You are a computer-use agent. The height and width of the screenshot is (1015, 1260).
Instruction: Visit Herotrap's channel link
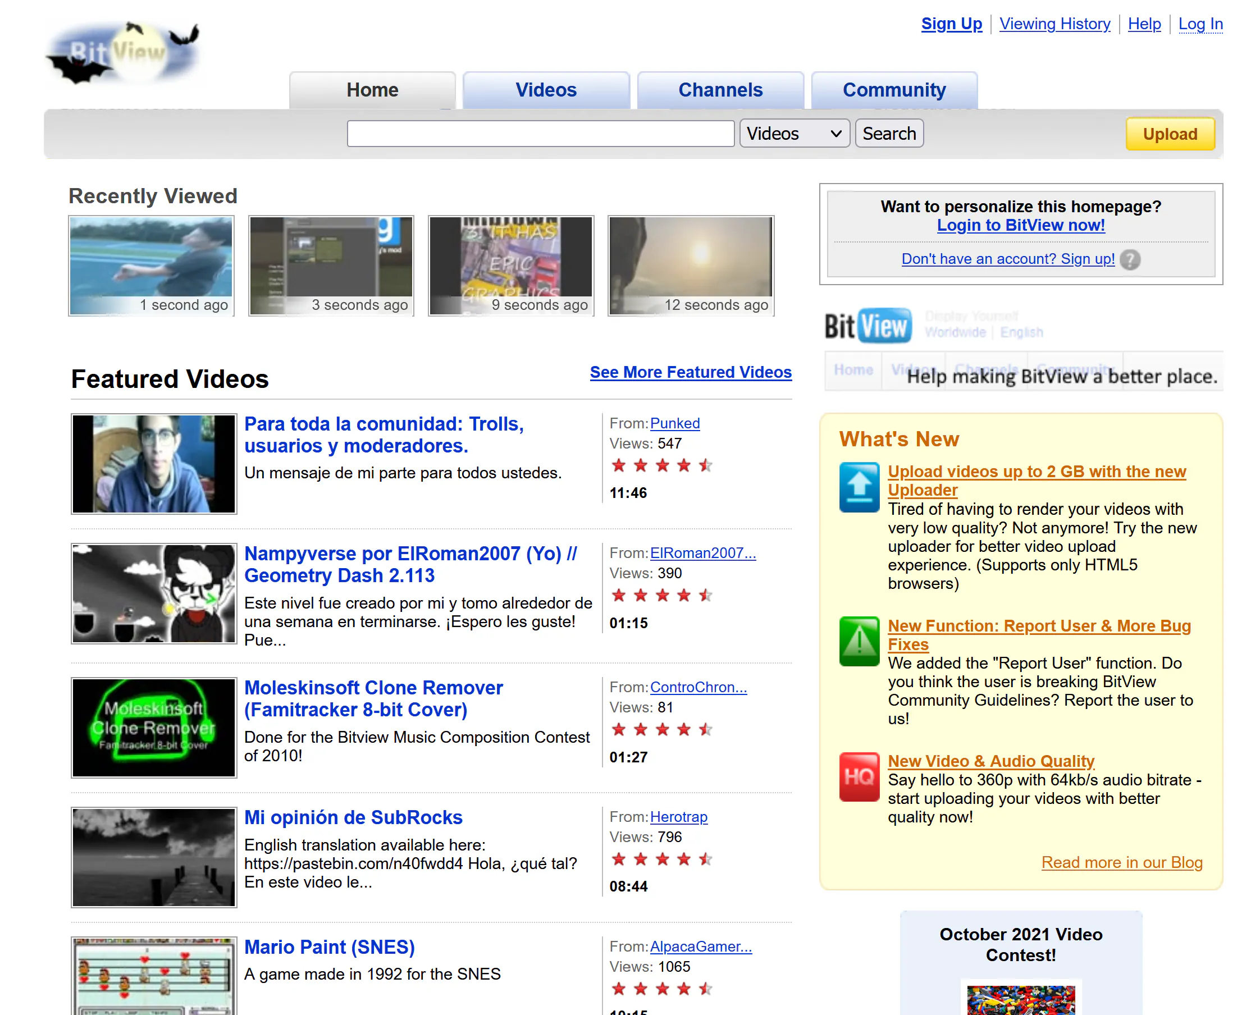(678, 816)
